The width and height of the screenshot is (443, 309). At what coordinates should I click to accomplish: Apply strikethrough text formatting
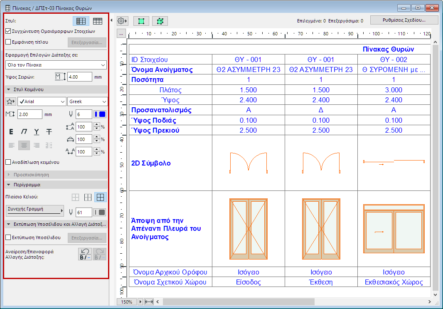click(49, 132)
